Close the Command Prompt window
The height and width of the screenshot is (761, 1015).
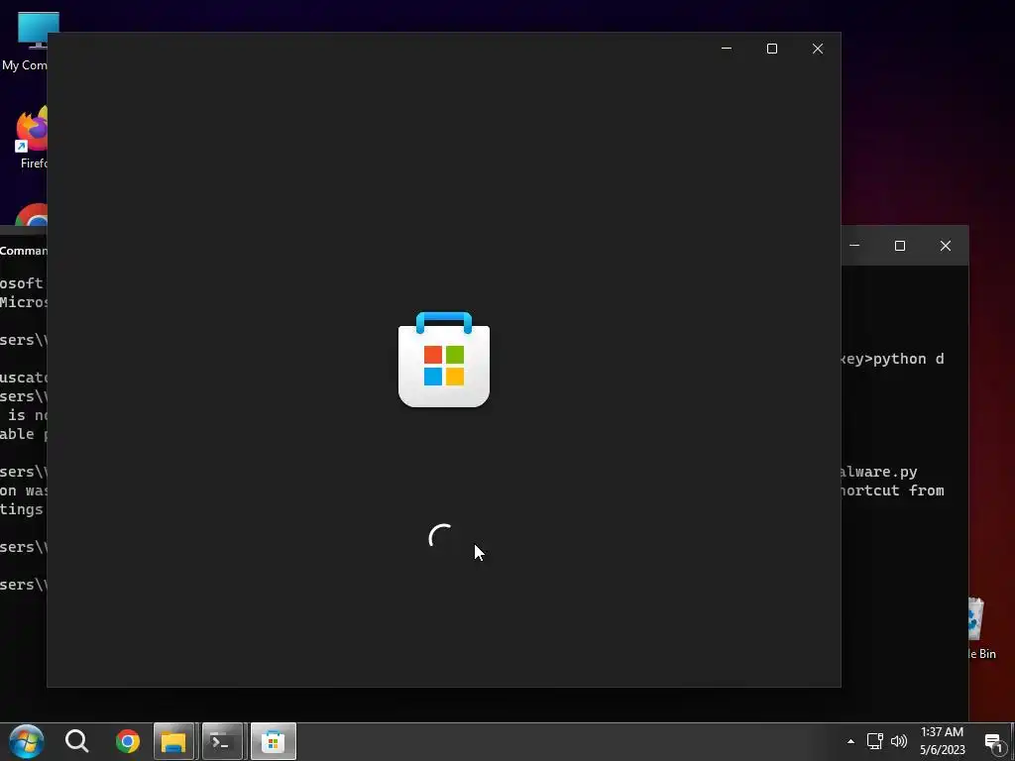945,246
